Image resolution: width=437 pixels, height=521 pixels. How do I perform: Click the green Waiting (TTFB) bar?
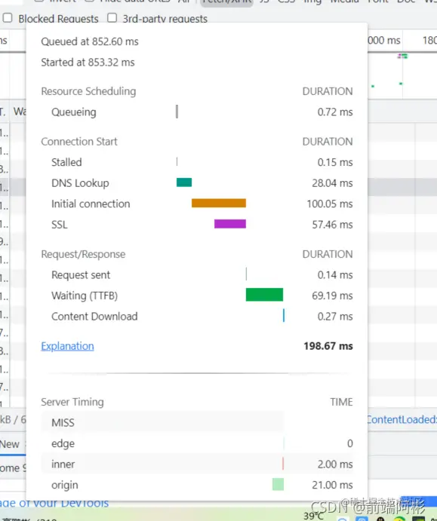coord(264,295)
